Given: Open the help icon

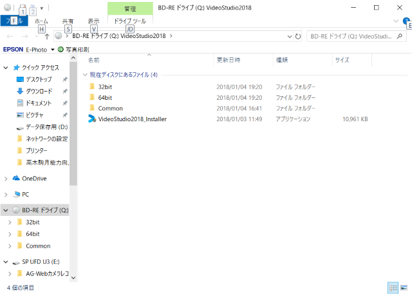Looking at the screenshot, I should [406, 21].
